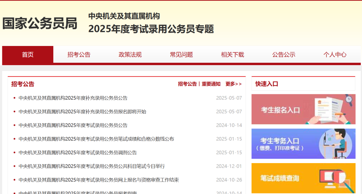Go to the 常见问题 menu item
Screen dimensions: 362x194
coord(181,55)
